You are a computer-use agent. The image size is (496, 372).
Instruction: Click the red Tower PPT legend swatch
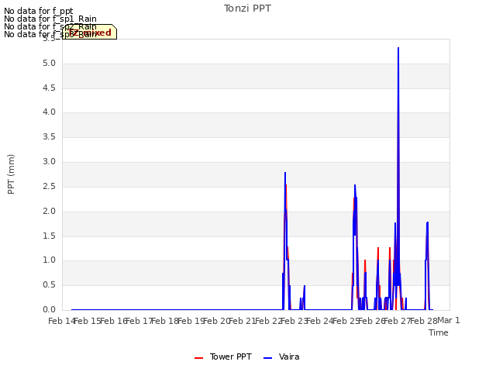[x=198, y=358]
